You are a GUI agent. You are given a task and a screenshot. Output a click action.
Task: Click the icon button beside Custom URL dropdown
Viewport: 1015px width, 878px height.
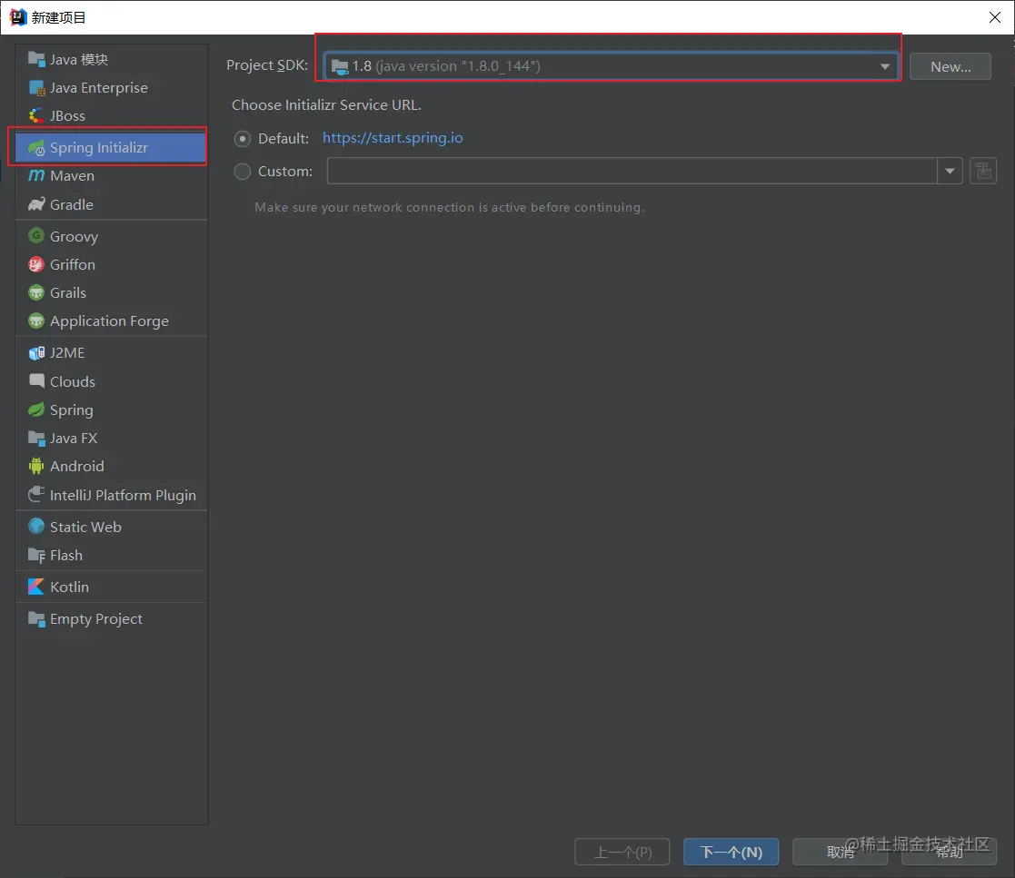[983, 171]
